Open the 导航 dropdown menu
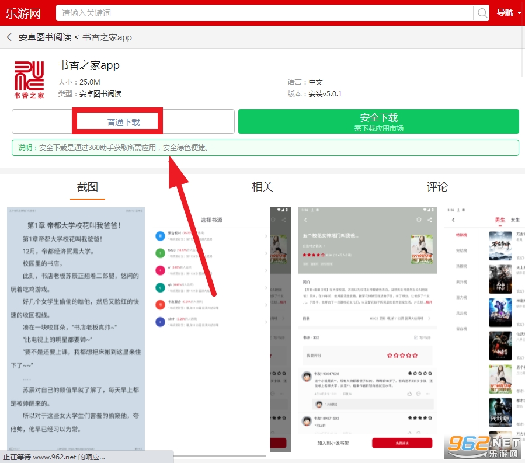 pyautogui.click(x=509, y=13)
